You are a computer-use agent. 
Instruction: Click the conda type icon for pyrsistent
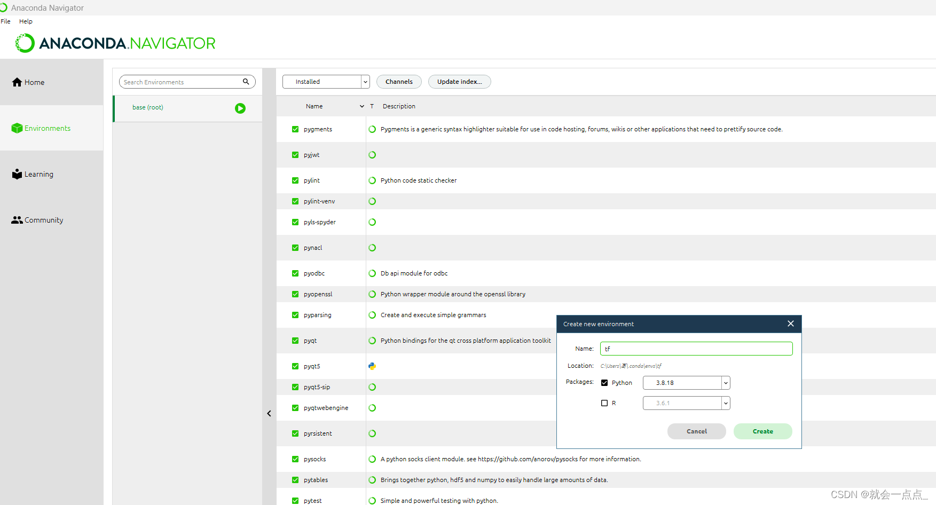pos(372,433)
